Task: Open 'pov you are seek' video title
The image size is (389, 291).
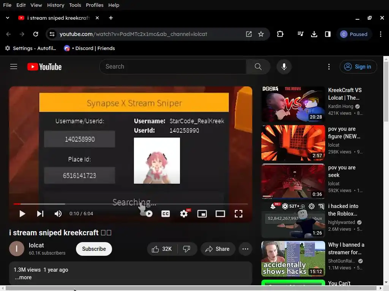Action: click(x=342, y=171)
